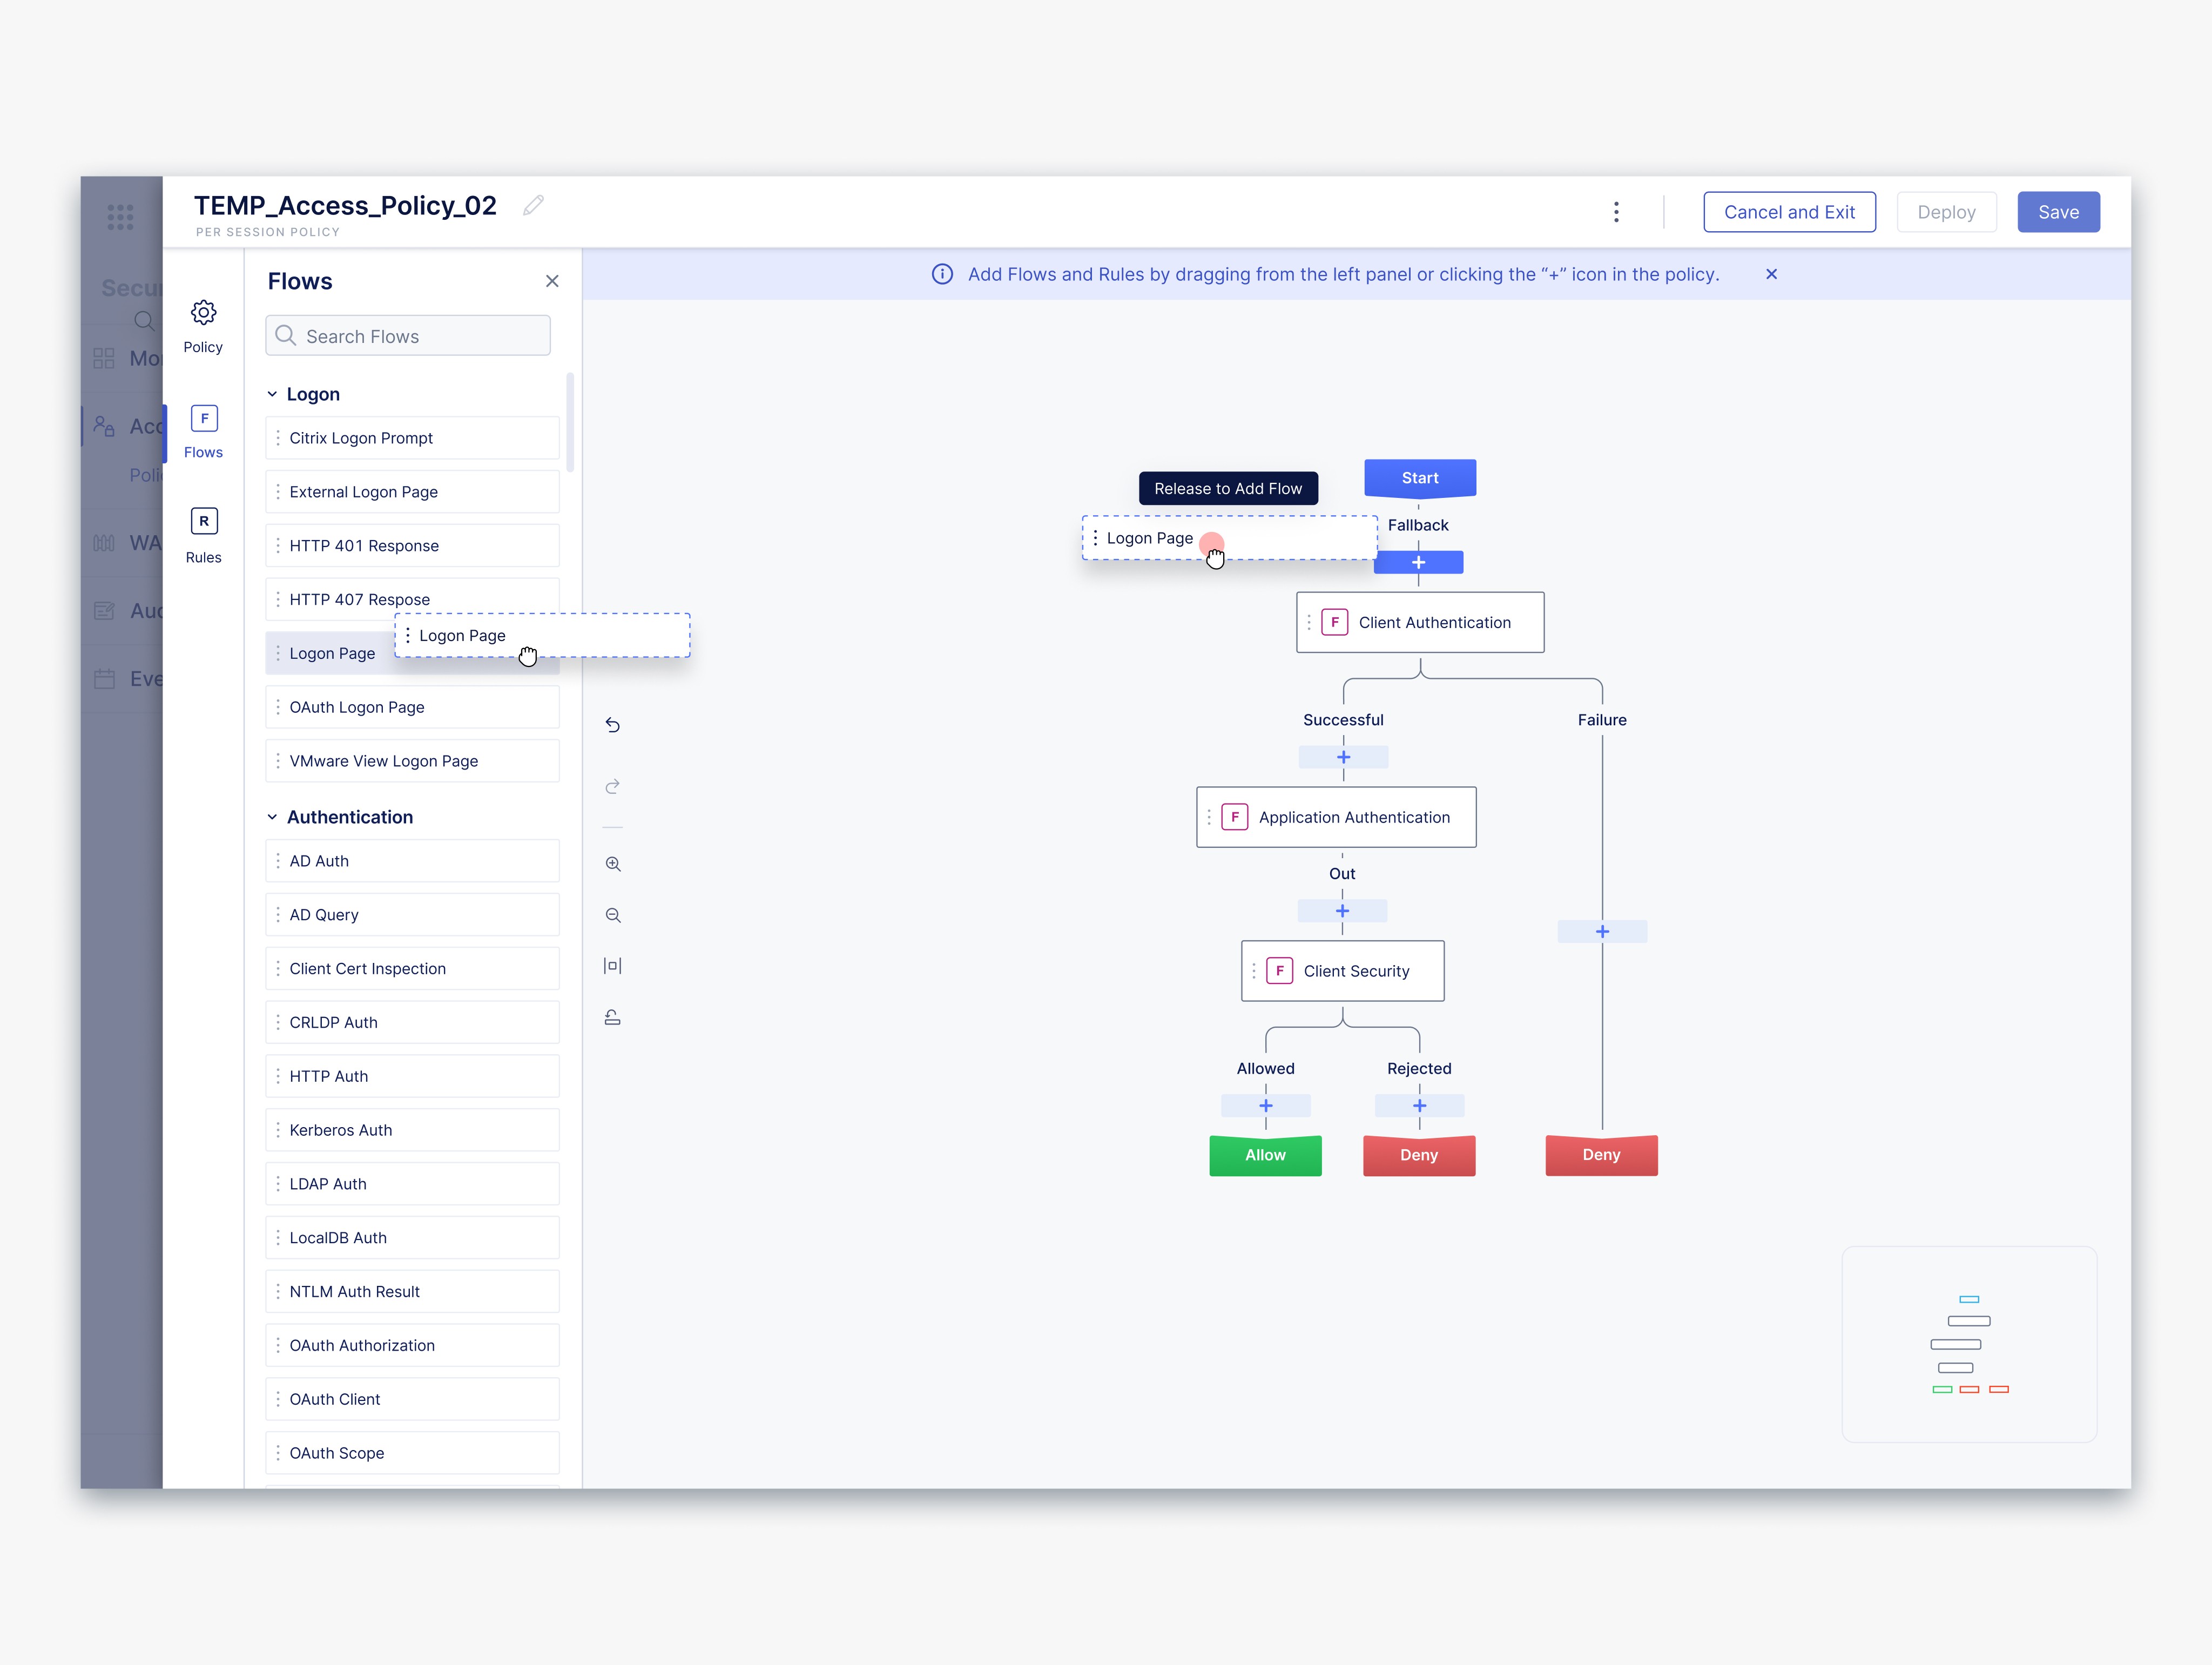Switch to the Rules tab

point(203,535)
